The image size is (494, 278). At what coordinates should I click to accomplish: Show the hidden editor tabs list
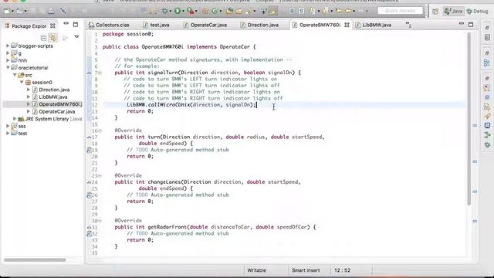click(408, 25)
